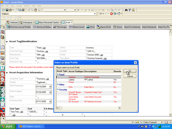The image size is (172, 129).
Task: Open the Mail bookmark icon in the sidebar
Action: click(x=2, y=27)
